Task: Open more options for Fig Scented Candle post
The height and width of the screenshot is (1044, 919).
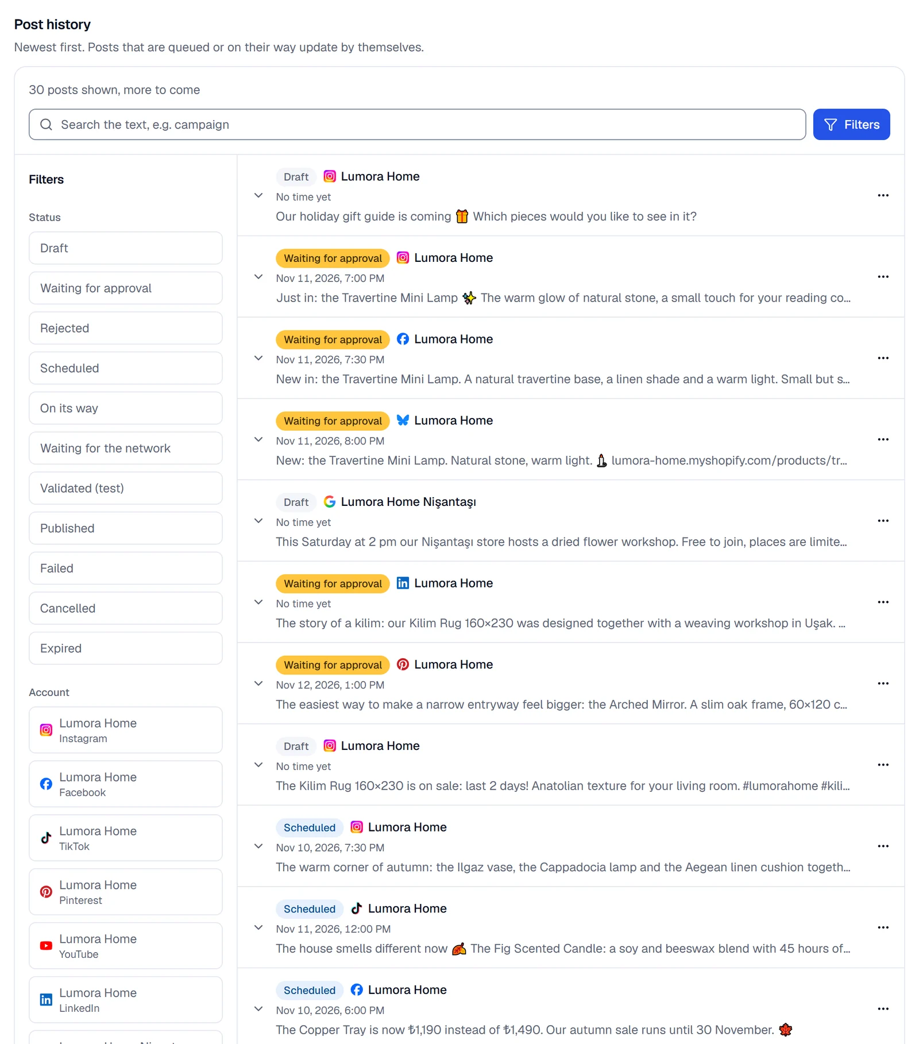Action: coord(883,928)
